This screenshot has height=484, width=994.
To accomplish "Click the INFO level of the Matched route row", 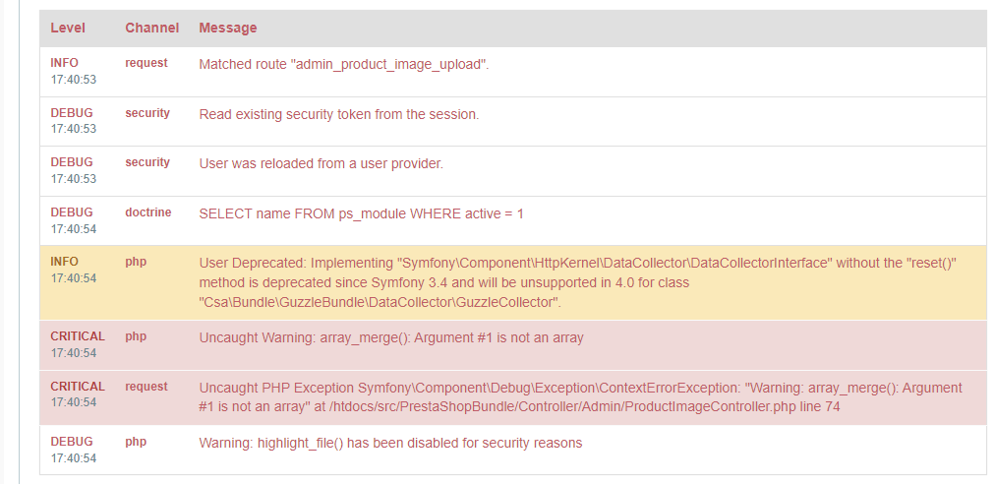I will click(x=65, y=63).
